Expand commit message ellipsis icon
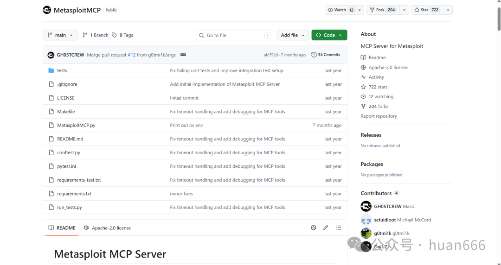This screenshot has height=265, width=501. [x=183, y=55]
